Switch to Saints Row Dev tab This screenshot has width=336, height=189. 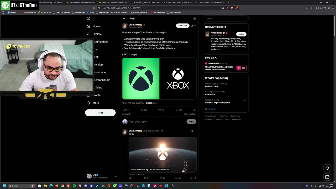[x=113, y=3]
